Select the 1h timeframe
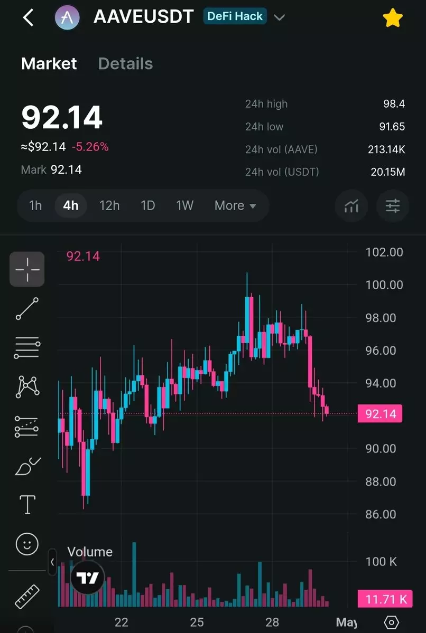This screenshot has width=426, height=633. point(35,205)
